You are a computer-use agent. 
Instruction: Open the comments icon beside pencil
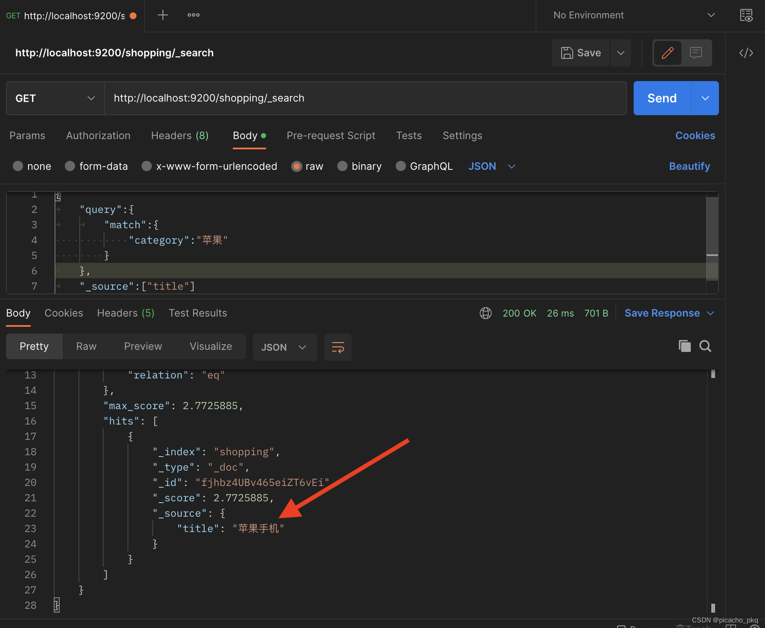tap(696, 53)
